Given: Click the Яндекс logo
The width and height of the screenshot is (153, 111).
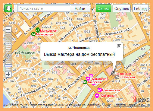Looking at the screenshot, I should pos(141,100).
